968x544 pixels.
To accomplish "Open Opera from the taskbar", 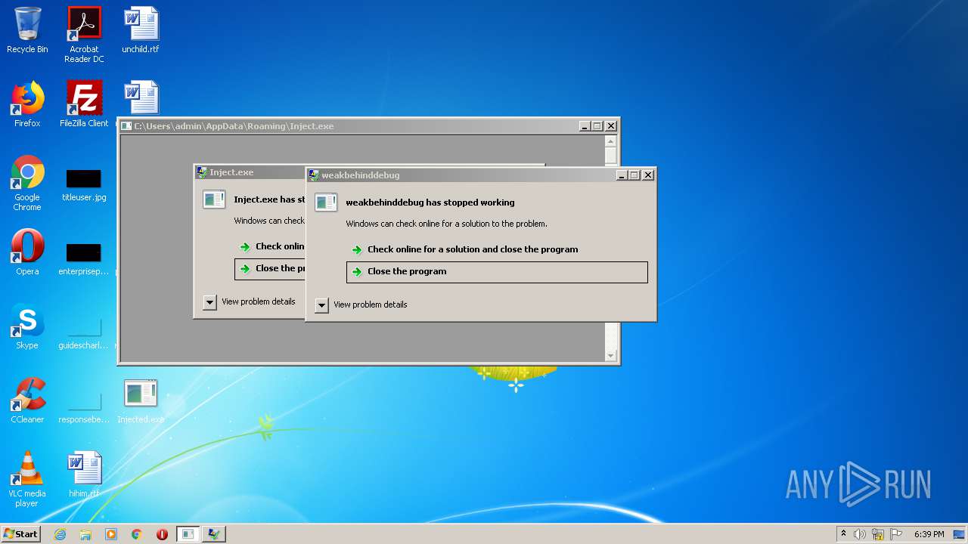I will 162,534.
